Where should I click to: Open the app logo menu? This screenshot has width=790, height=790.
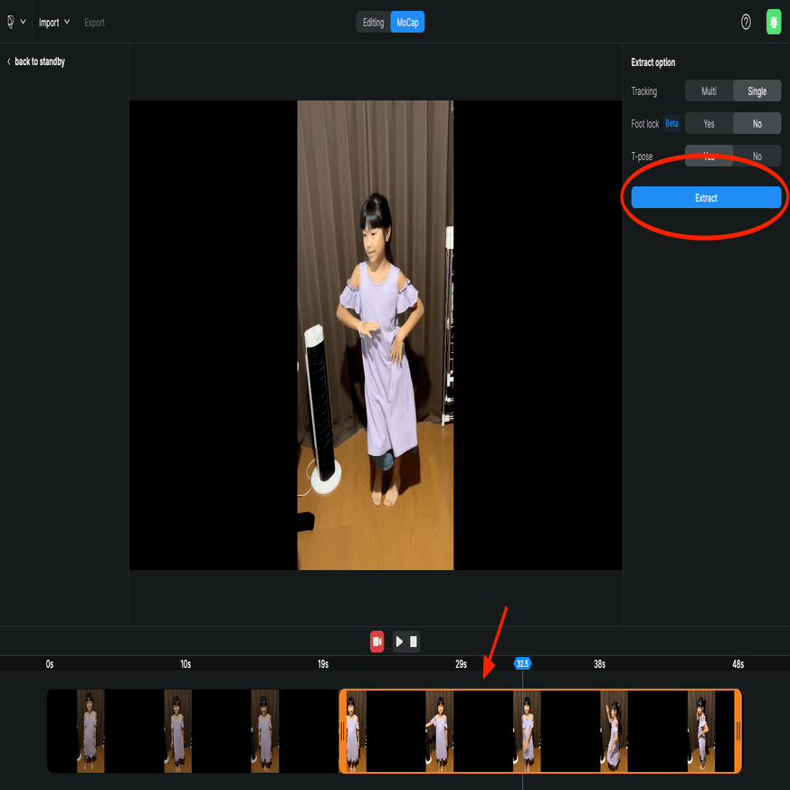point(15,22)
